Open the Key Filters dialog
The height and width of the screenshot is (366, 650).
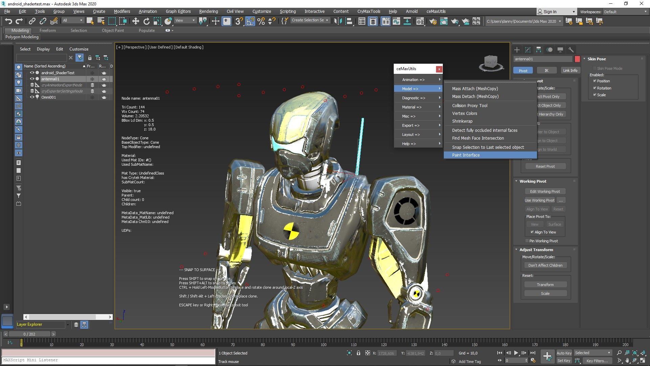597,361
